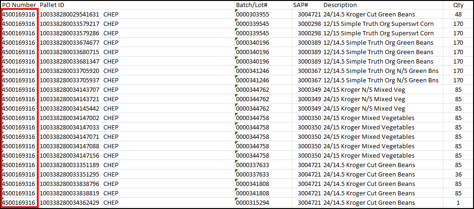Viewport: 474px width, 209px height.
Task: Select pallet ID cell 100338280033705920 CHEP
Action: pyautogui.click(x=136, y=71)
